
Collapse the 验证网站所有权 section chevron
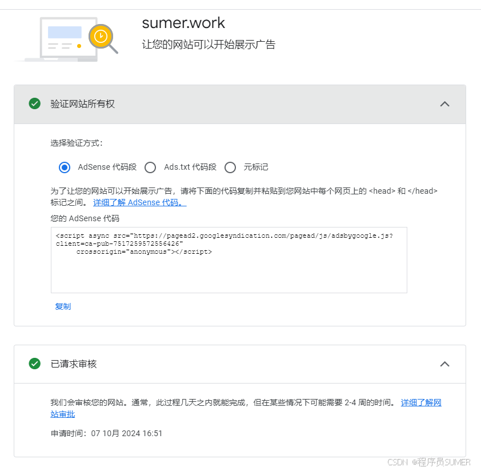(x=444, y=104)
